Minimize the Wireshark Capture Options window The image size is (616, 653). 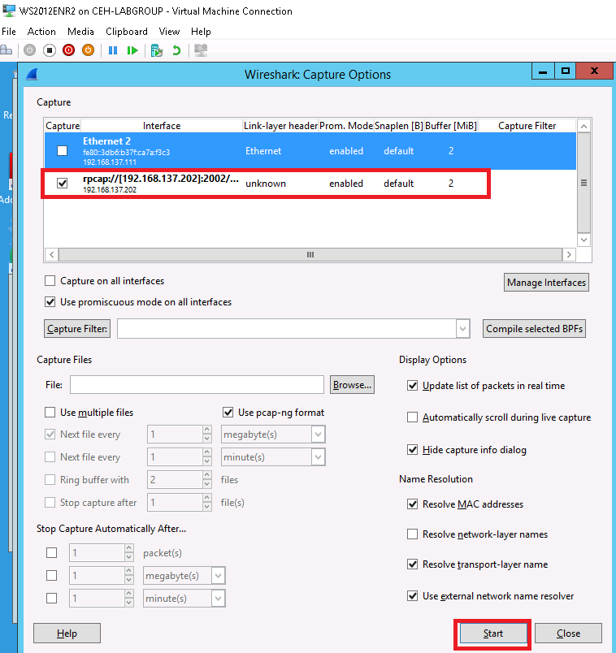click(x=543, y=71)
